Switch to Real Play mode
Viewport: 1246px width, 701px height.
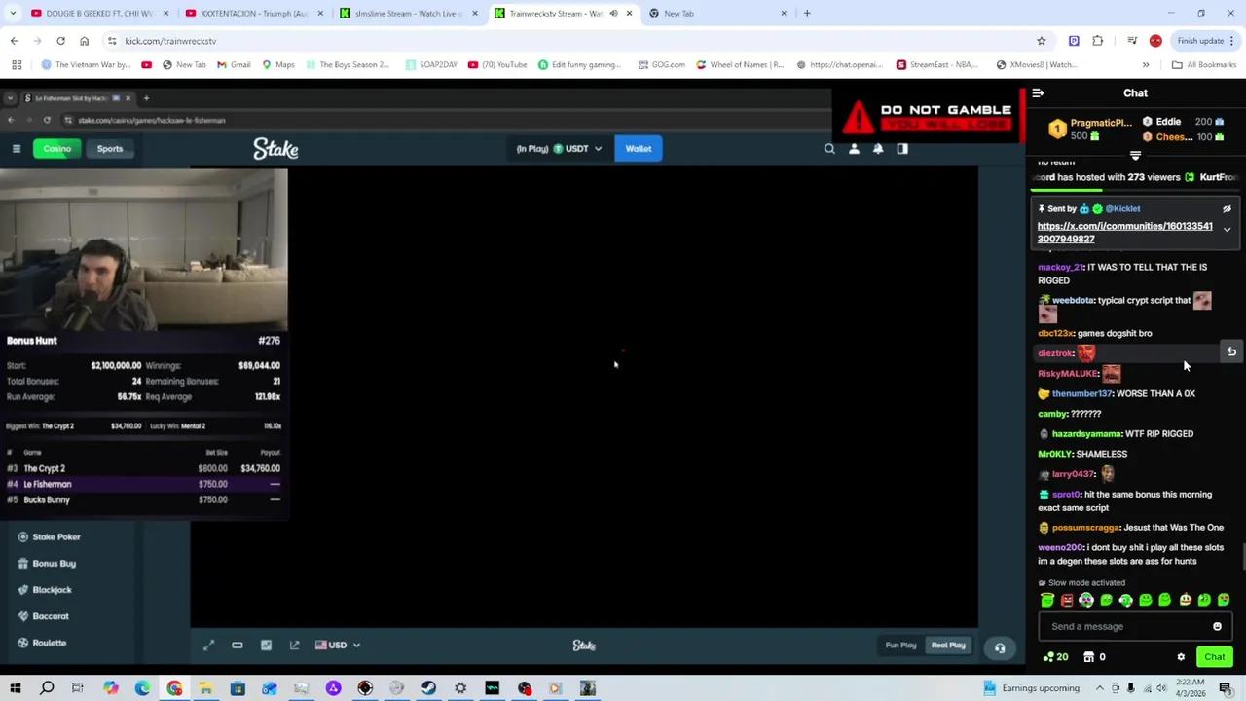(x=948, y=646)
